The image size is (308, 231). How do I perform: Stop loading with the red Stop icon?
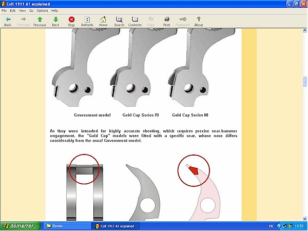[x=71, y=22]
